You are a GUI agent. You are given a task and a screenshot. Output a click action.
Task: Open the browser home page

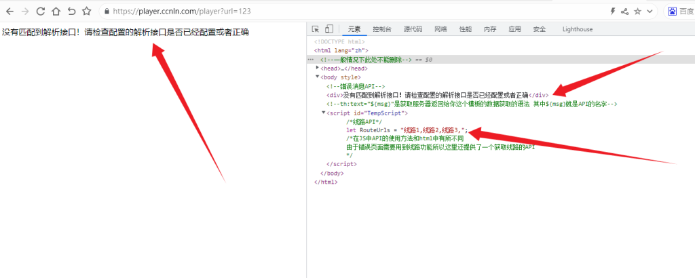[56, 11]
